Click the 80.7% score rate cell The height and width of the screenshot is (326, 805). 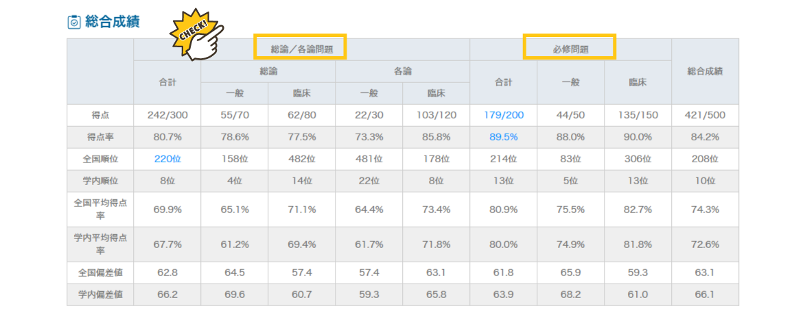coord(167,138)
